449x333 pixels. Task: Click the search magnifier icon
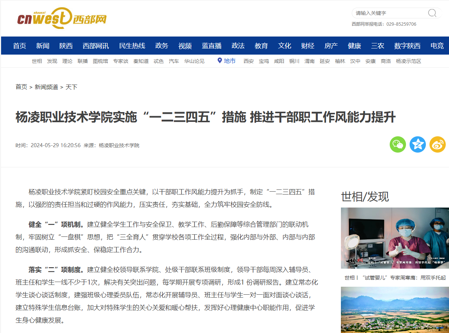click(432, 13)
